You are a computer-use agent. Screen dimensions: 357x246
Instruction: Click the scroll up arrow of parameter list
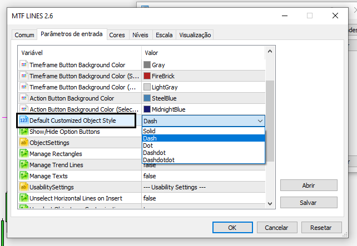(270, 53)
